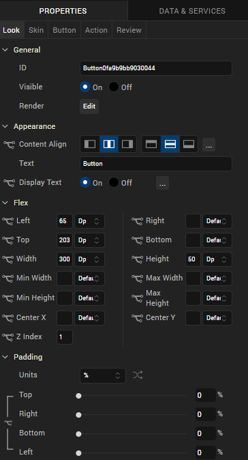Image resolution: width=248 pixels, height=460 pixels.
Task: Click ellipsis button next to Display Text
Action: coord(163,183)
